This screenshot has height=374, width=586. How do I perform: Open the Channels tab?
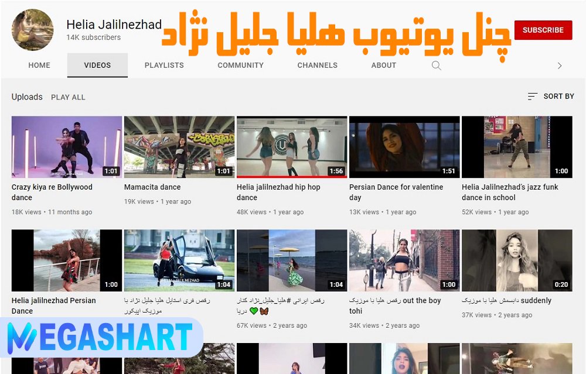pos(317,66)
